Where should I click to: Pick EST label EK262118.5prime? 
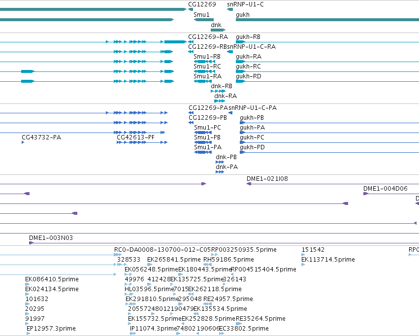pos(215,290)
